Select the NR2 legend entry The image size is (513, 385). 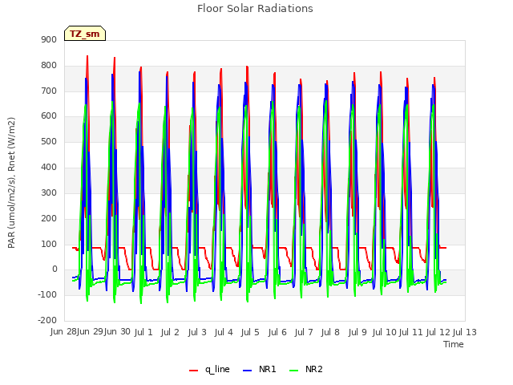tap(306, 369)
